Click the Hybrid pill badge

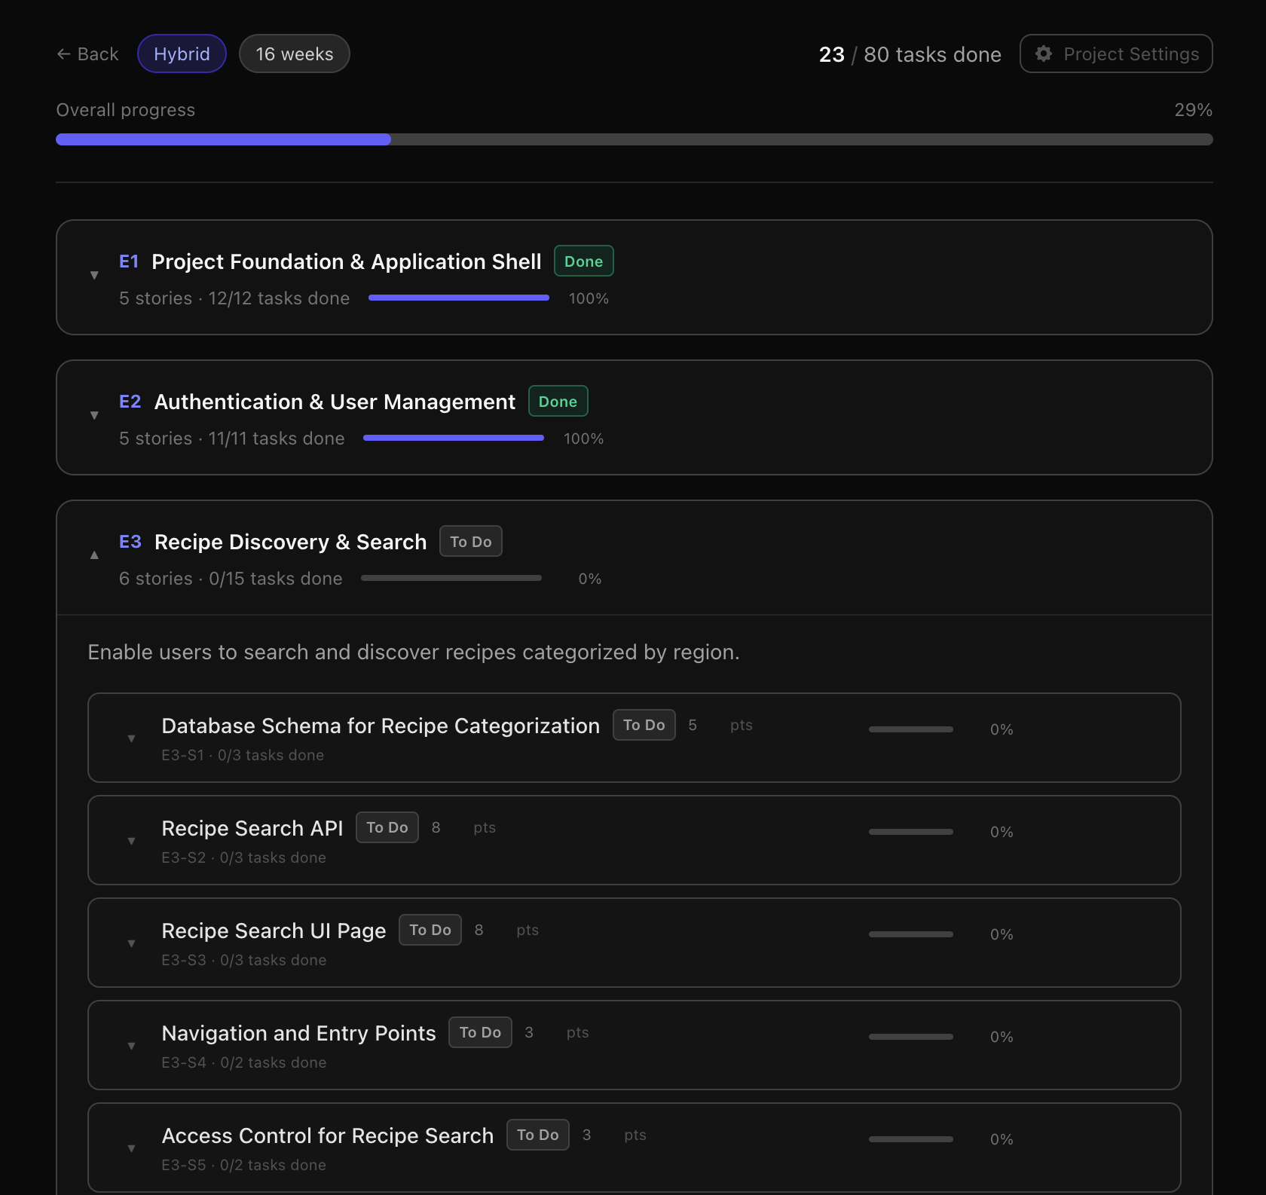point(182,53)
